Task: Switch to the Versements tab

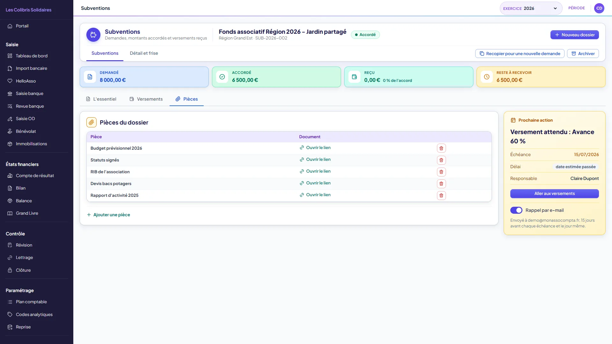Action: coord(146,99)
